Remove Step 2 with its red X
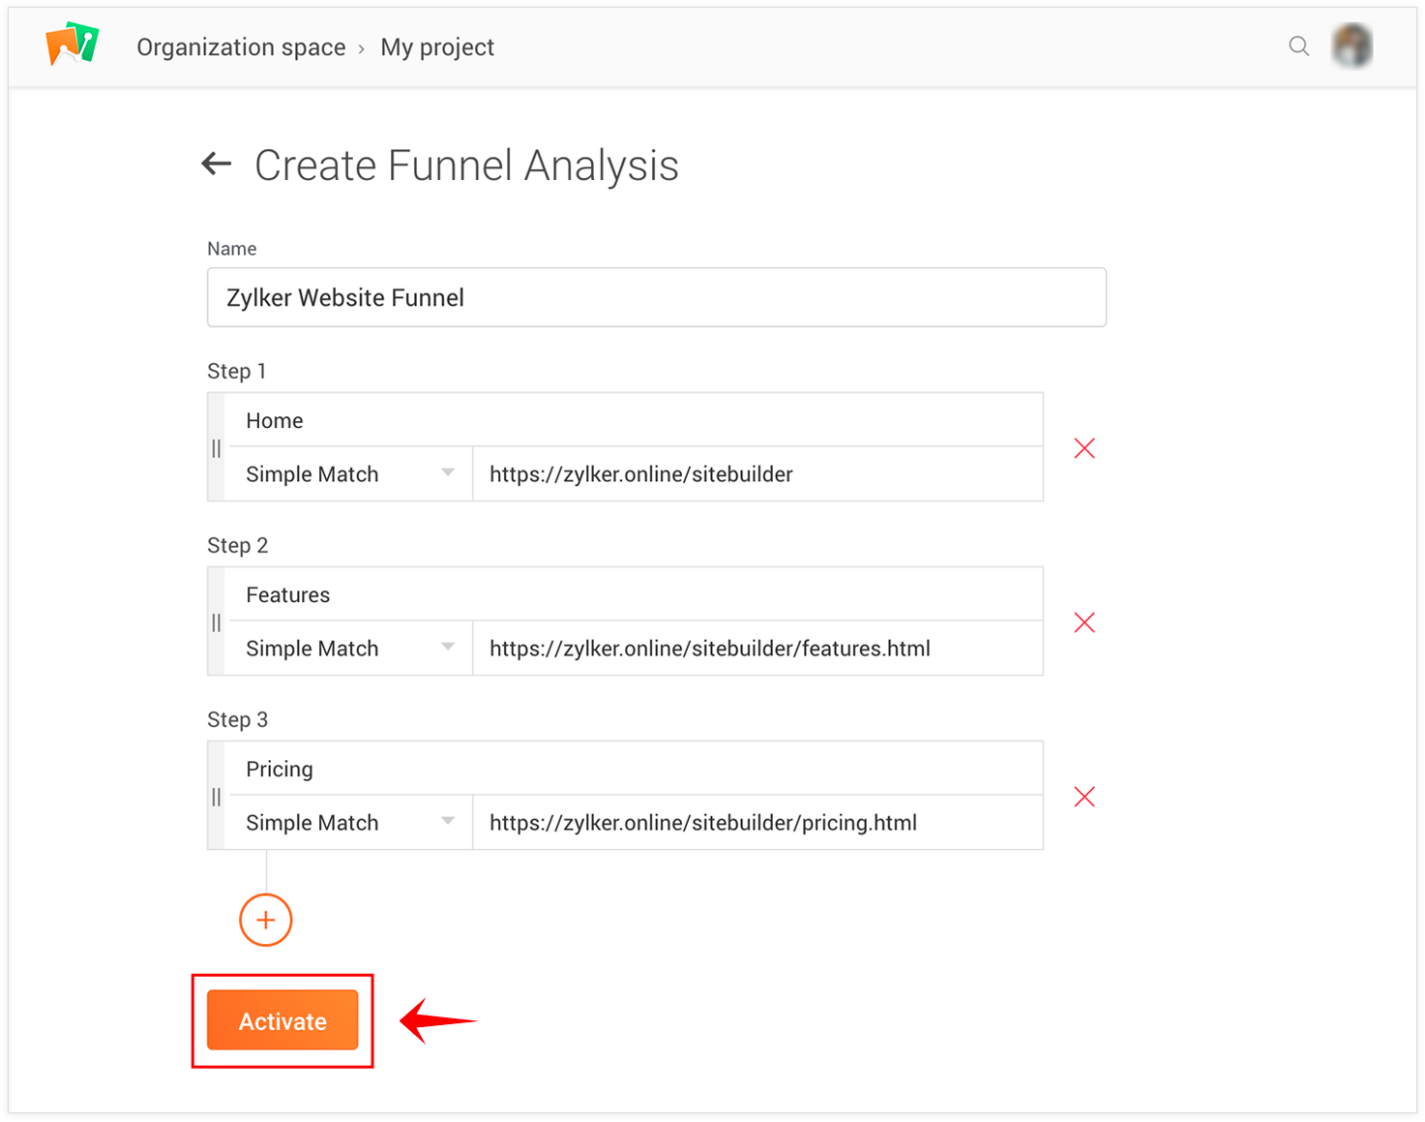Viewport: 1425px width, 1122px height. (x=1084, y=622)
